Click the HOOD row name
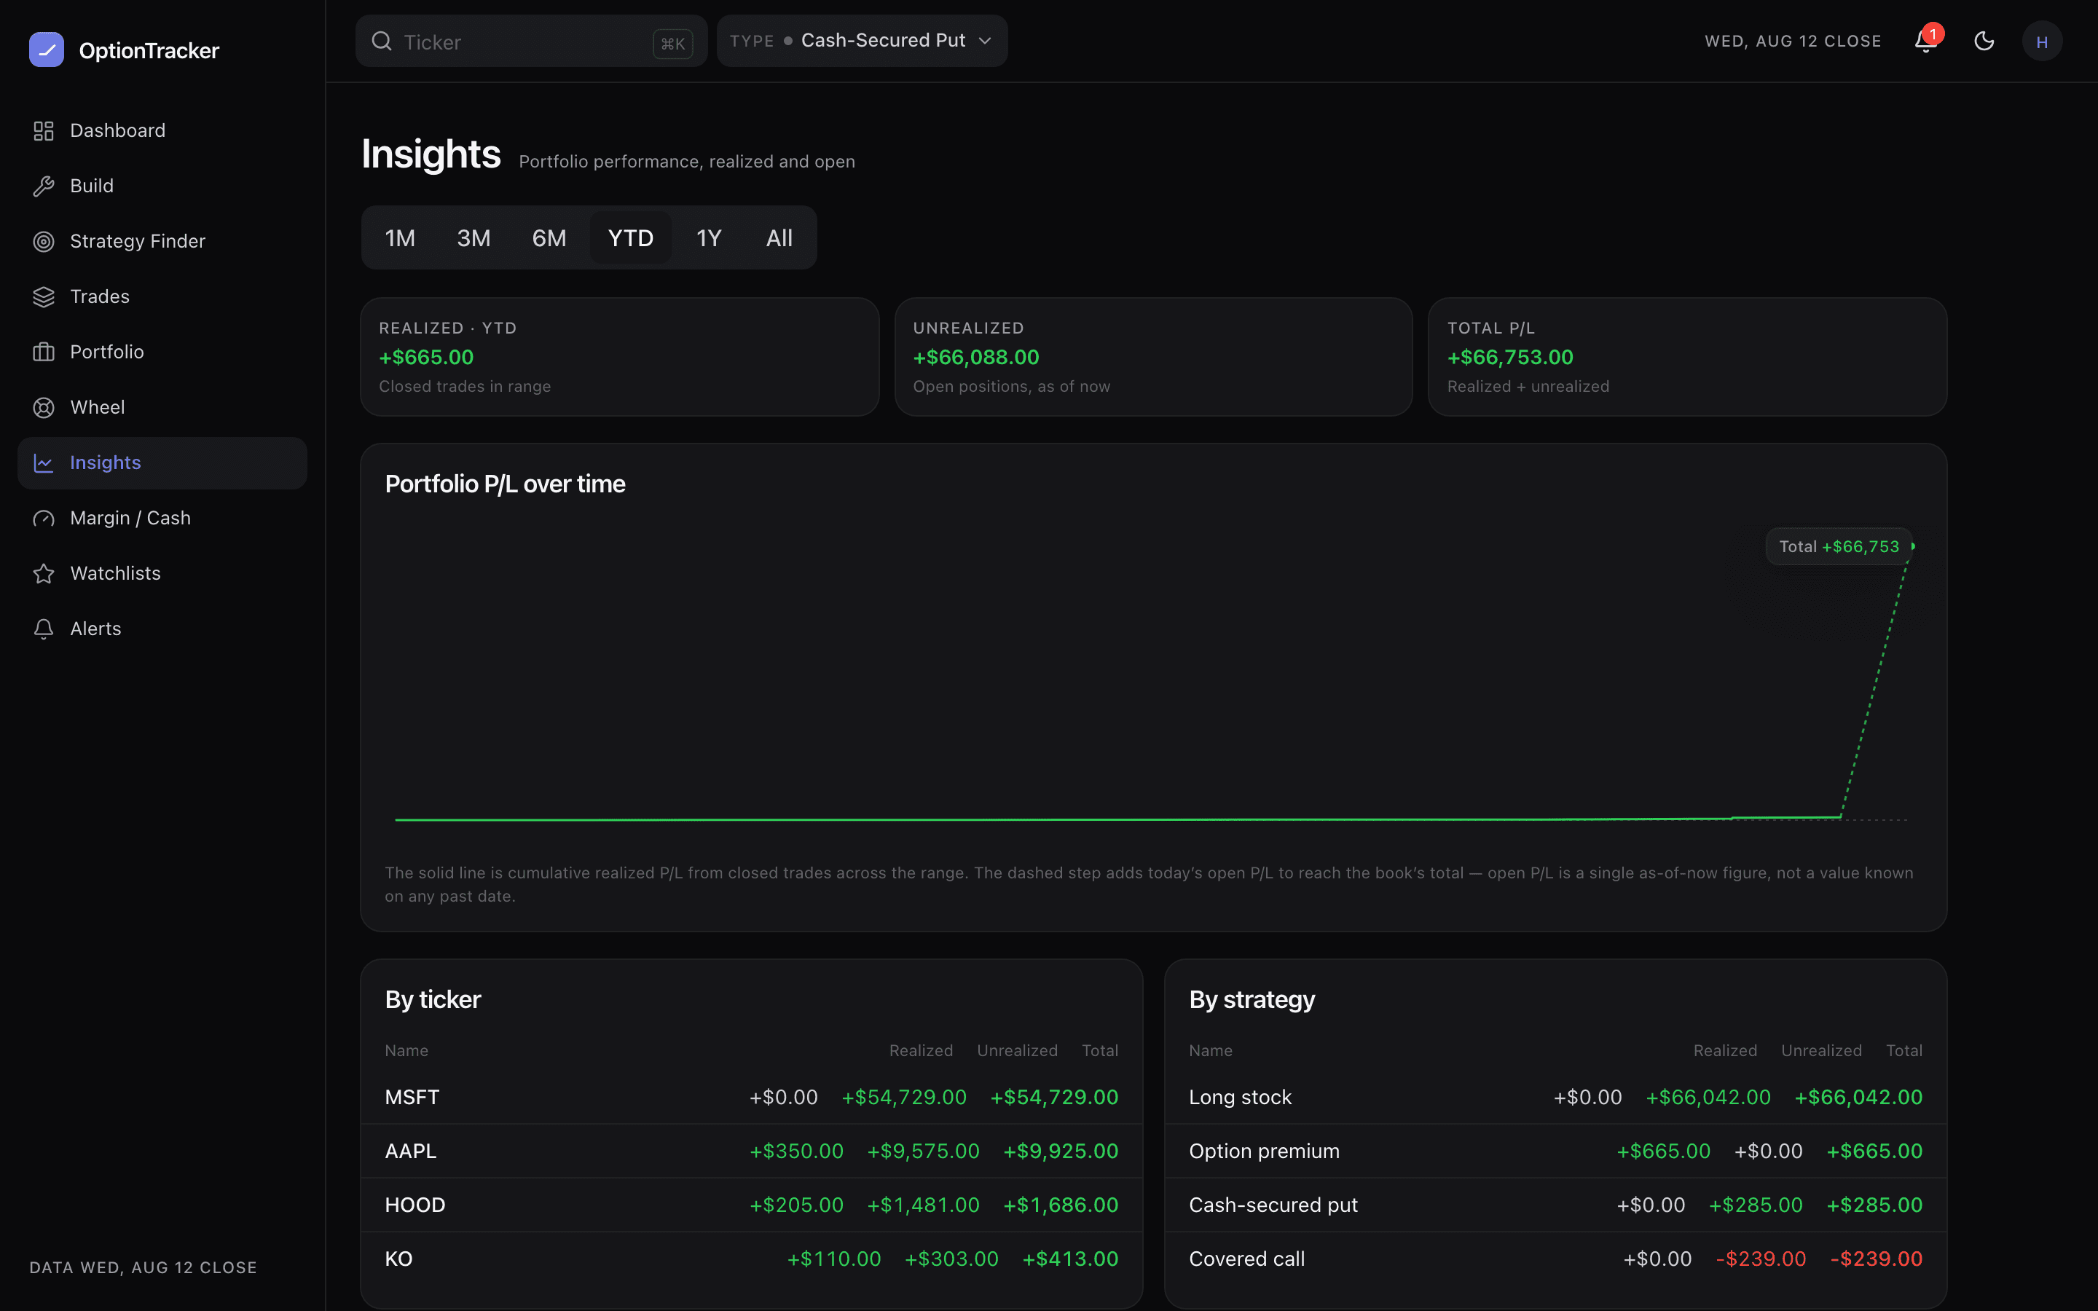 point(415,1205)
